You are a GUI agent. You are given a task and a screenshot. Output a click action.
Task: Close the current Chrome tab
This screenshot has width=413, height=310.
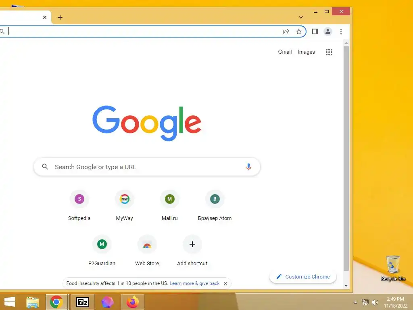point(45,17)
